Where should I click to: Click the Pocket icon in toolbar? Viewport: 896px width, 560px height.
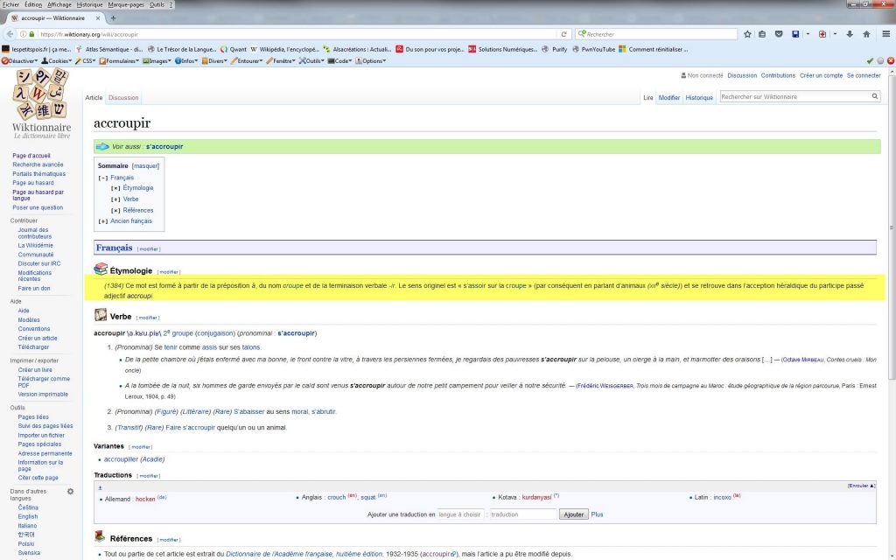(778, 34)
